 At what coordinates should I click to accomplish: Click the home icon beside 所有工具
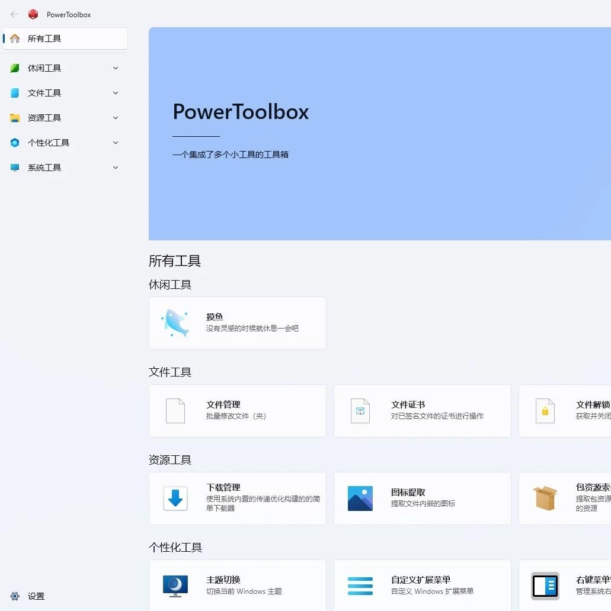(x=15, y=38)
